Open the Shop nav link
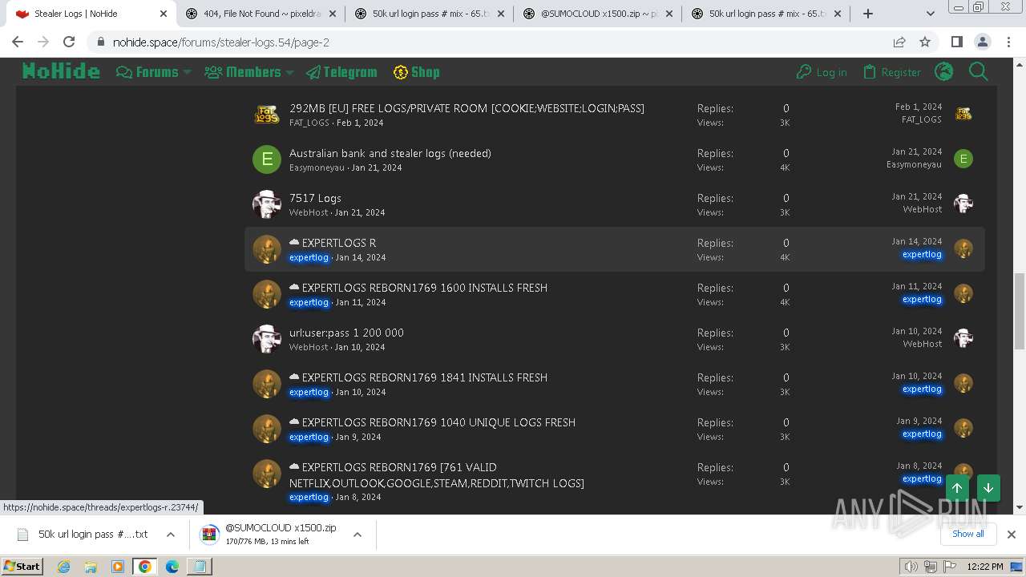Screen dimensions: 1026x577 [416, 72]
